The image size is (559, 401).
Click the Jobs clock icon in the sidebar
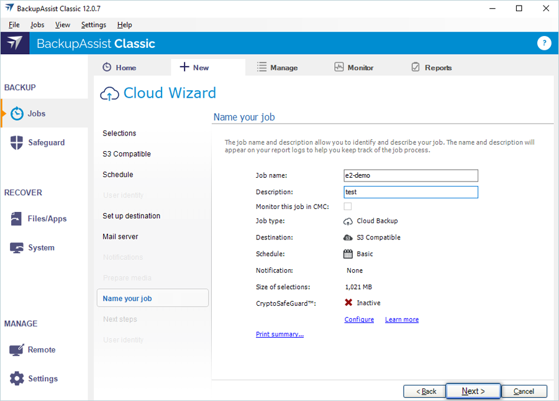pyautogui.click(x=17, y=113)
